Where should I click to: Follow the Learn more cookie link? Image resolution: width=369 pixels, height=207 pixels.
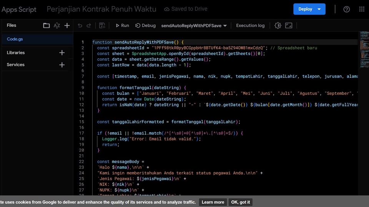213,202
